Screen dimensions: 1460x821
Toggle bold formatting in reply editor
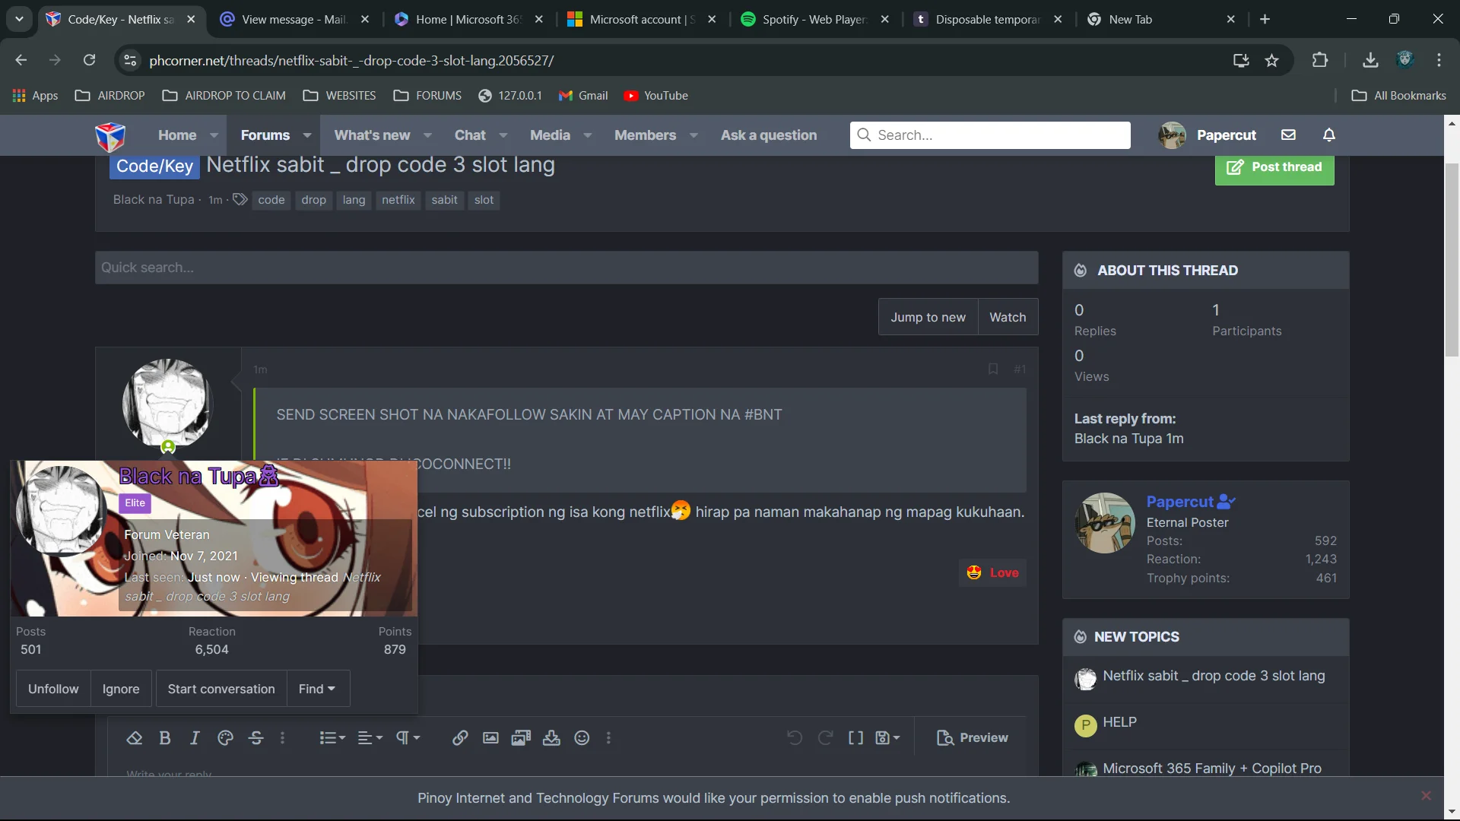[x=164, y=738]
